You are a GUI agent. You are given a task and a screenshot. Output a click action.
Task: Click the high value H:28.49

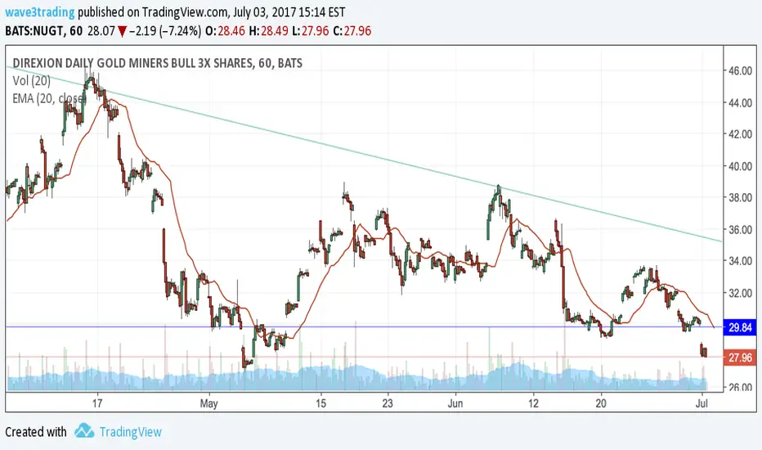point(269,31)
